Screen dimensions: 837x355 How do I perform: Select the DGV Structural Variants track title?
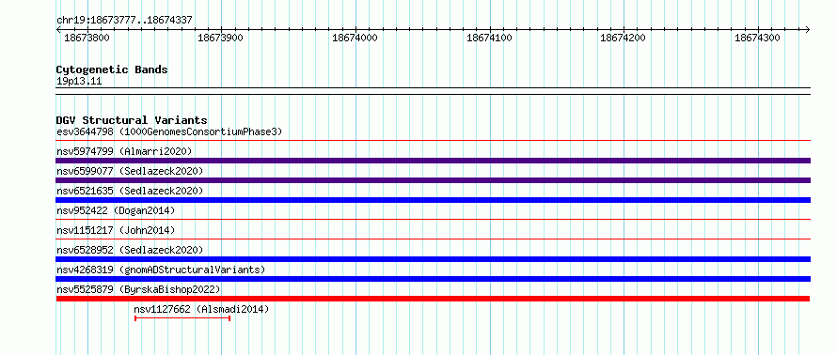(x=132, y=120)
